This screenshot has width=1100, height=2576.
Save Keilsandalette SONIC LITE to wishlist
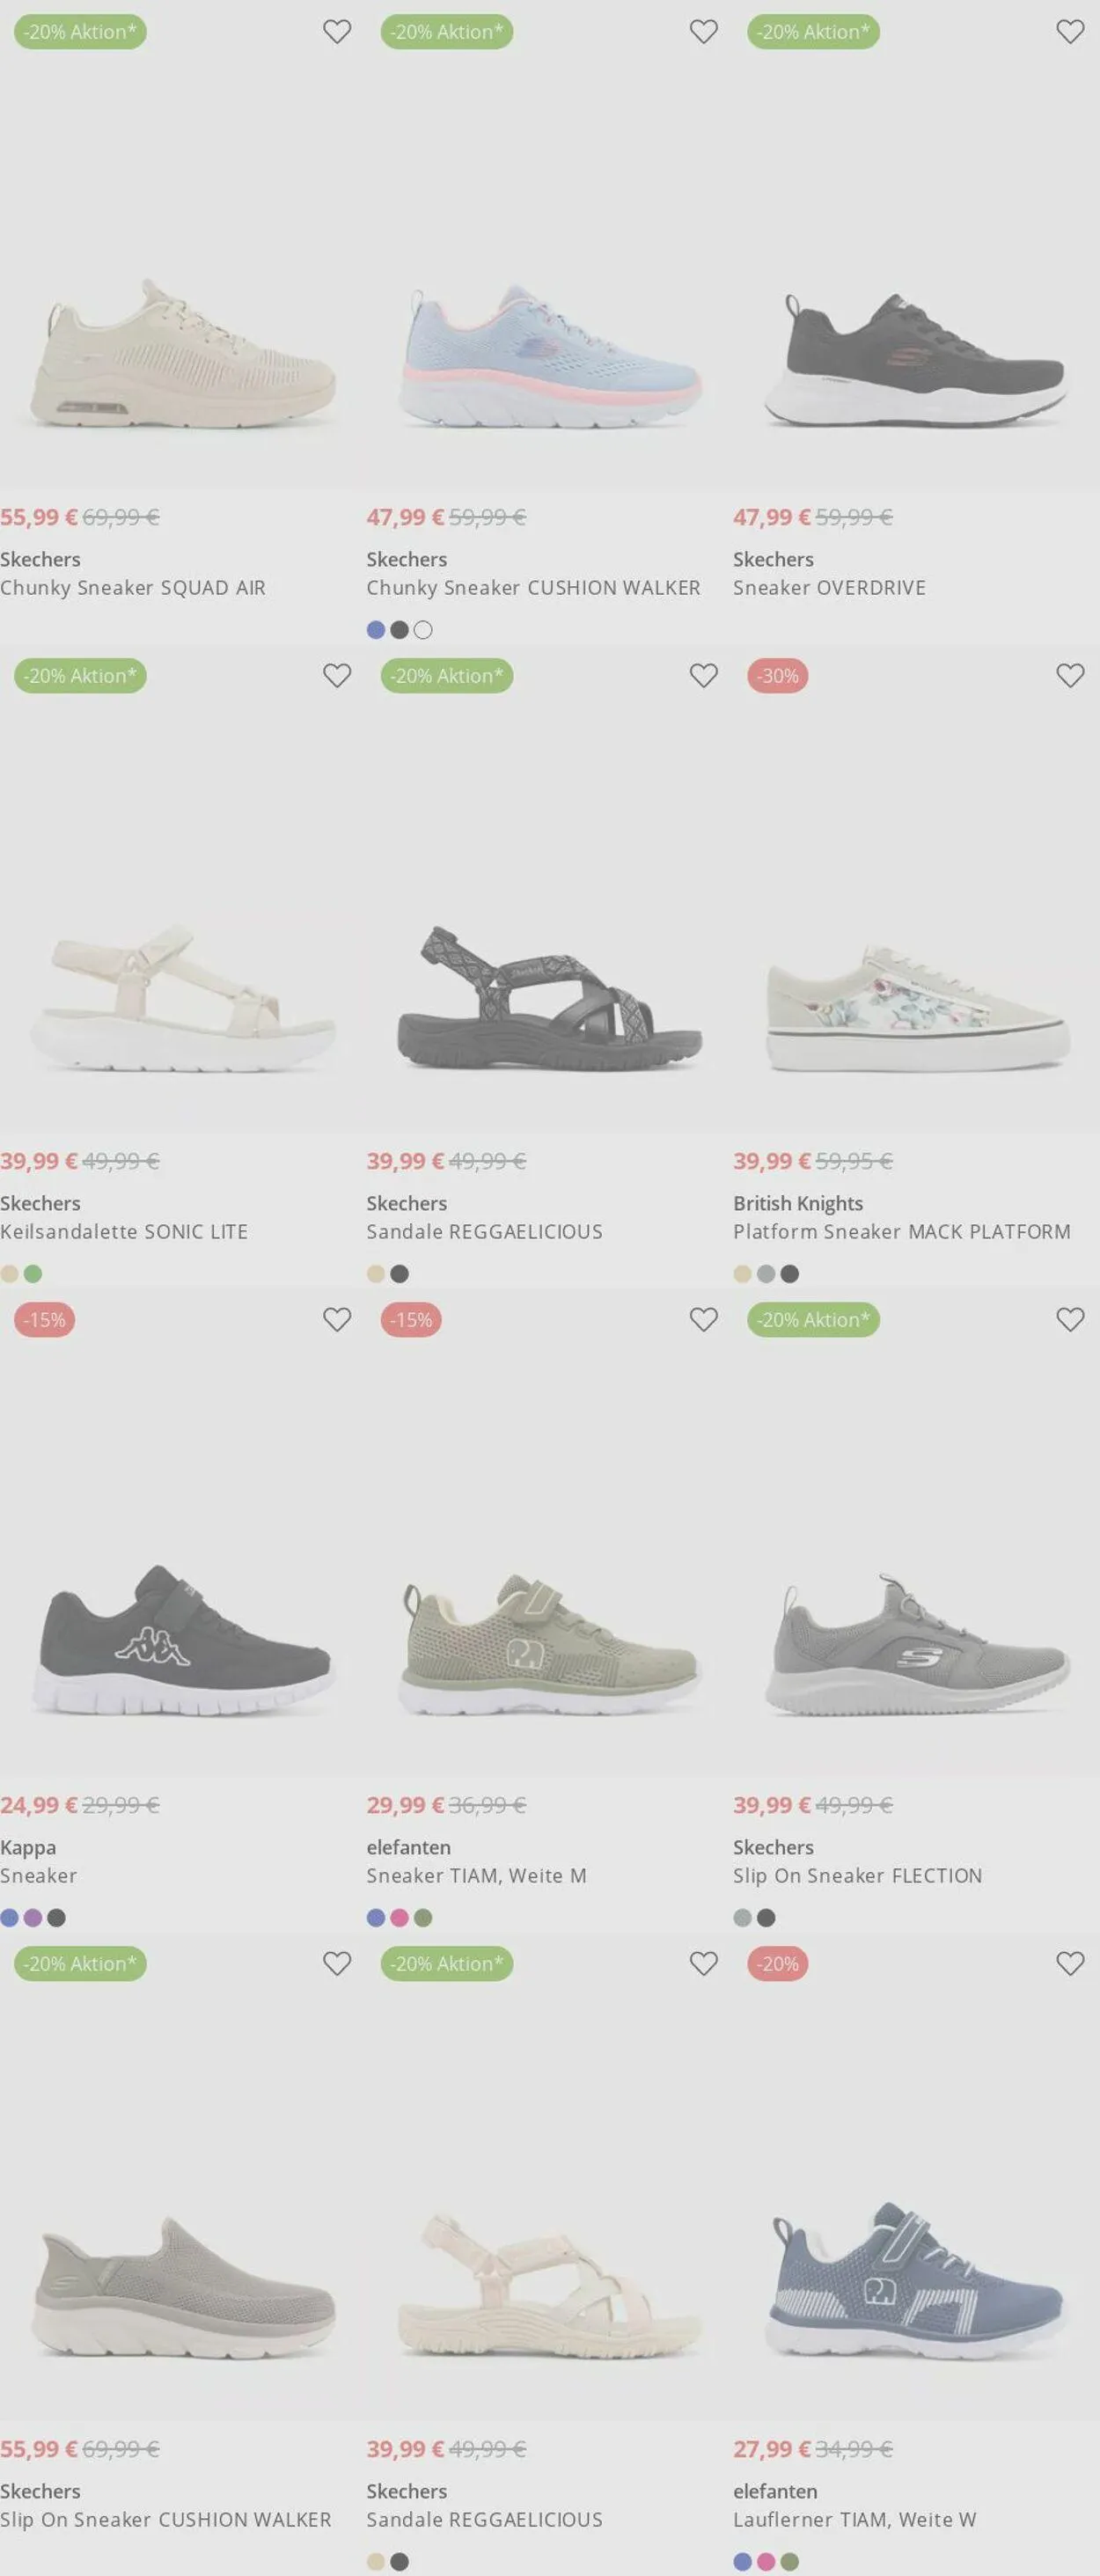coord(337,676)
